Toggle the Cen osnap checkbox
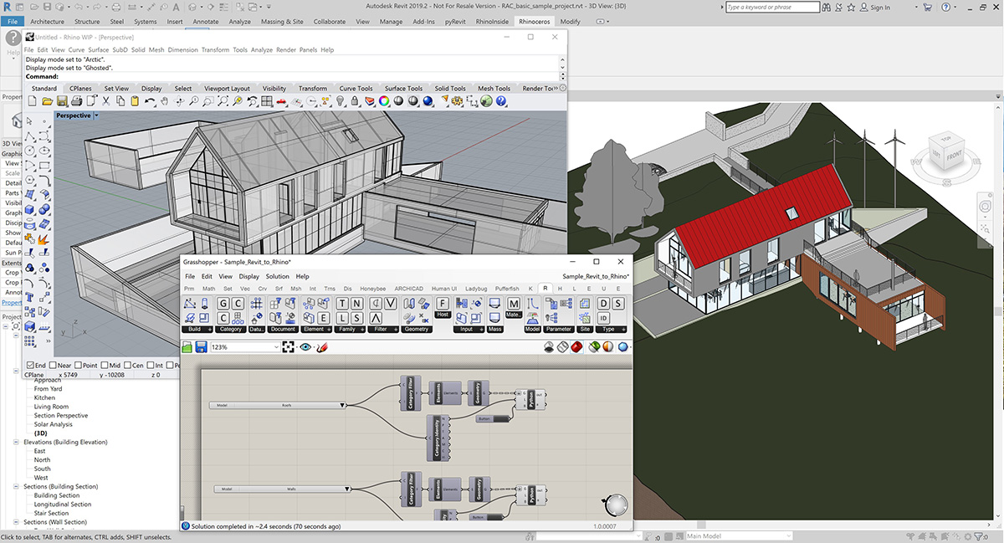 tap(127, 366)
